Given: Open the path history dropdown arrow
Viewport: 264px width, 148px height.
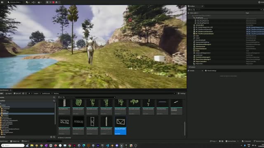Looking at the screenshot, I should pos(174,93).
